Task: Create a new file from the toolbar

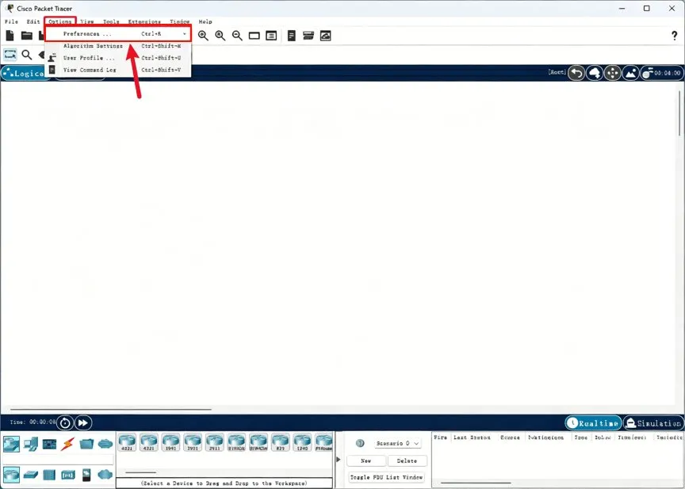Action: click(10, 36)
